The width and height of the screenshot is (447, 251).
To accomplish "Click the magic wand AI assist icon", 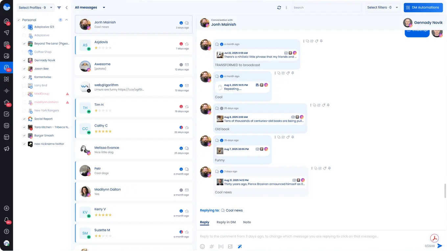I will click(x=240, y=246).
